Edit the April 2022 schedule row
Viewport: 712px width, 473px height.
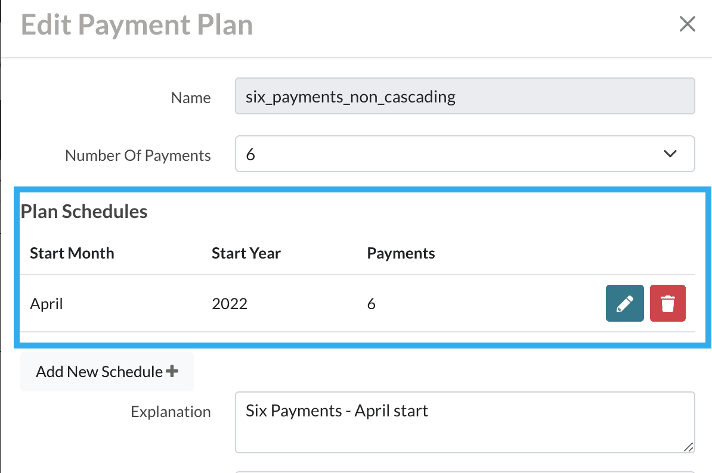coord(624,304)
